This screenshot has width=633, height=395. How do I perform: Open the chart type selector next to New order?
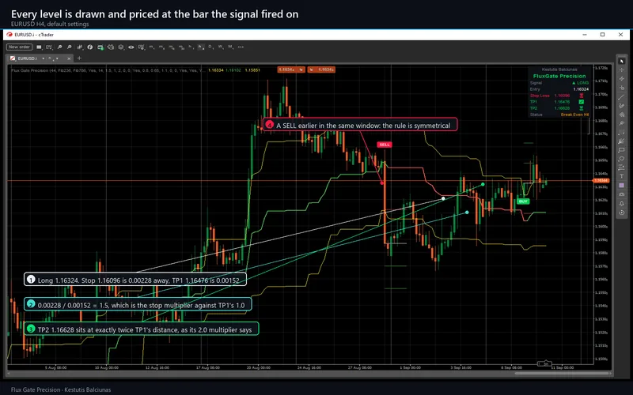pyautogui.click(x=39, y=47)
